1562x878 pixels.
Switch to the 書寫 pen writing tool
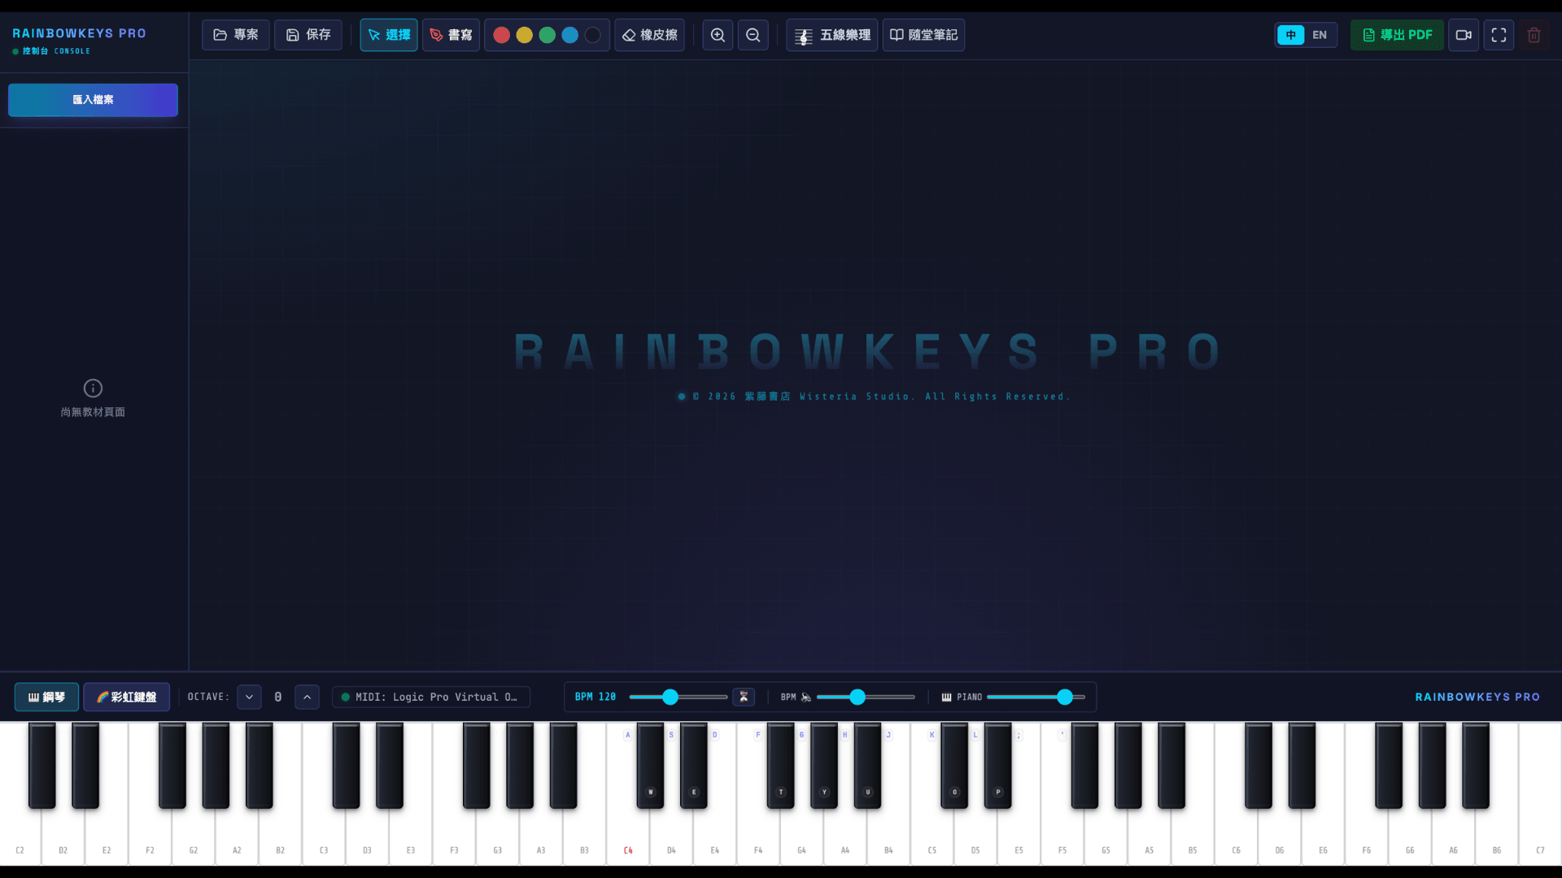[451, 35]
